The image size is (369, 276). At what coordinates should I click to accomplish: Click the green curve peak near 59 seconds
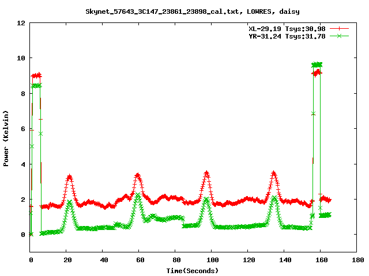click(138, 195)
